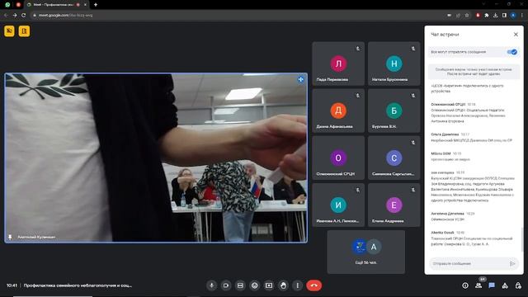
Task: Select participant tile with letter Б
Action: [x=394, y=111]
